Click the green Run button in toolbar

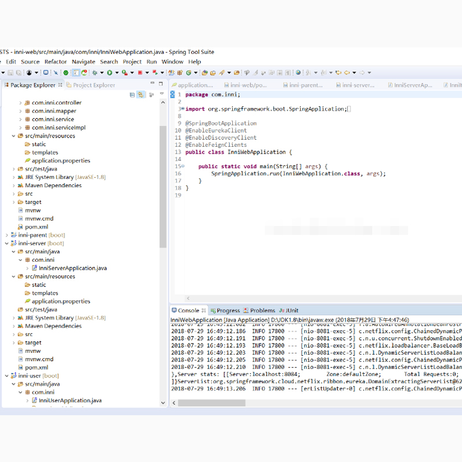[x=109, y=73]
